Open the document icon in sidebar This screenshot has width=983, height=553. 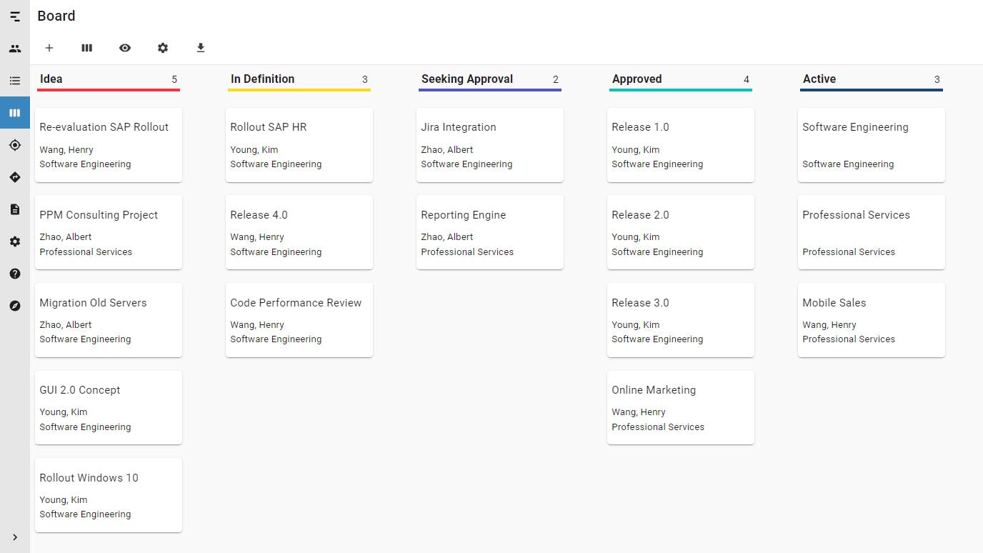15,209
